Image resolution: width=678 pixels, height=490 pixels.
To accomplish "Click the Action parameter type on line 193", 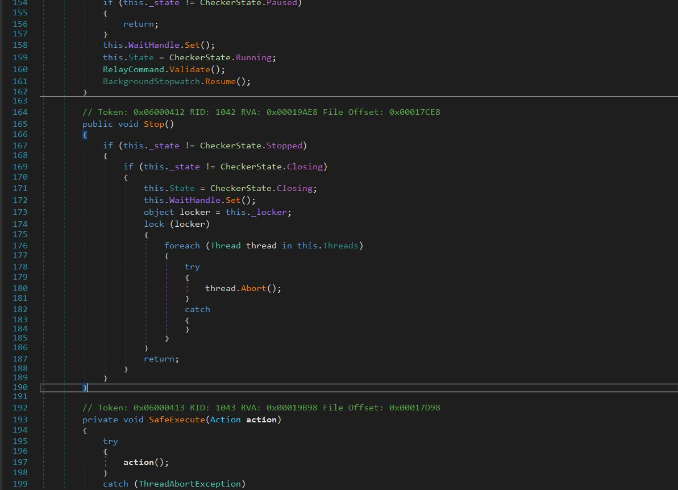I will [x=225, y=420].
